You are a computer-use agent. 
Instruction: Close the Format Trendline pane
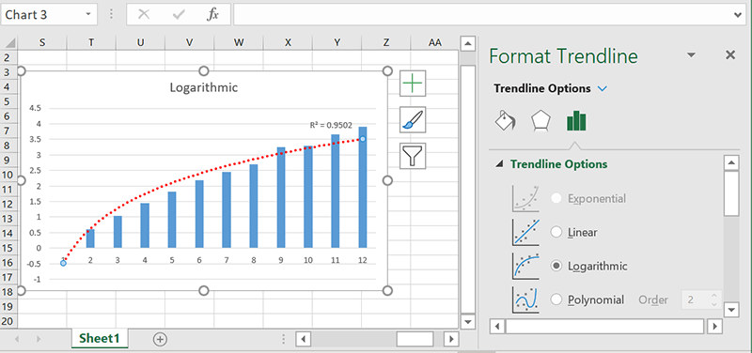730,55
